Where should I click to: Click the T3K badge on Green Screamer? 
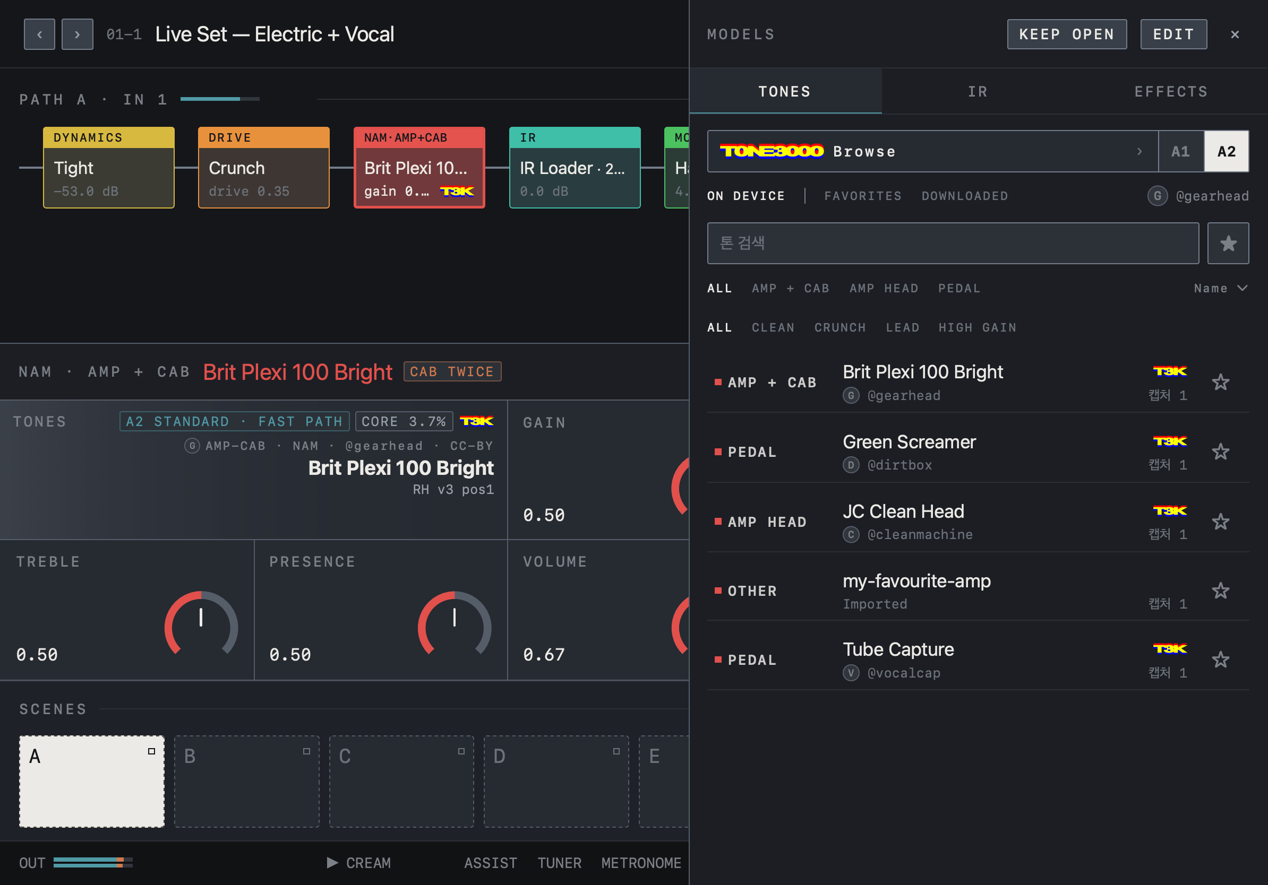point(1170,441)
